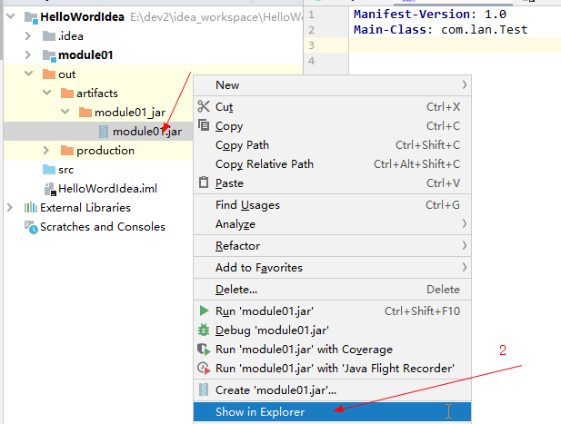The image size is (561, 424).
Task: Choose Delete... from the context menu
Action: (x=333, y=289)
